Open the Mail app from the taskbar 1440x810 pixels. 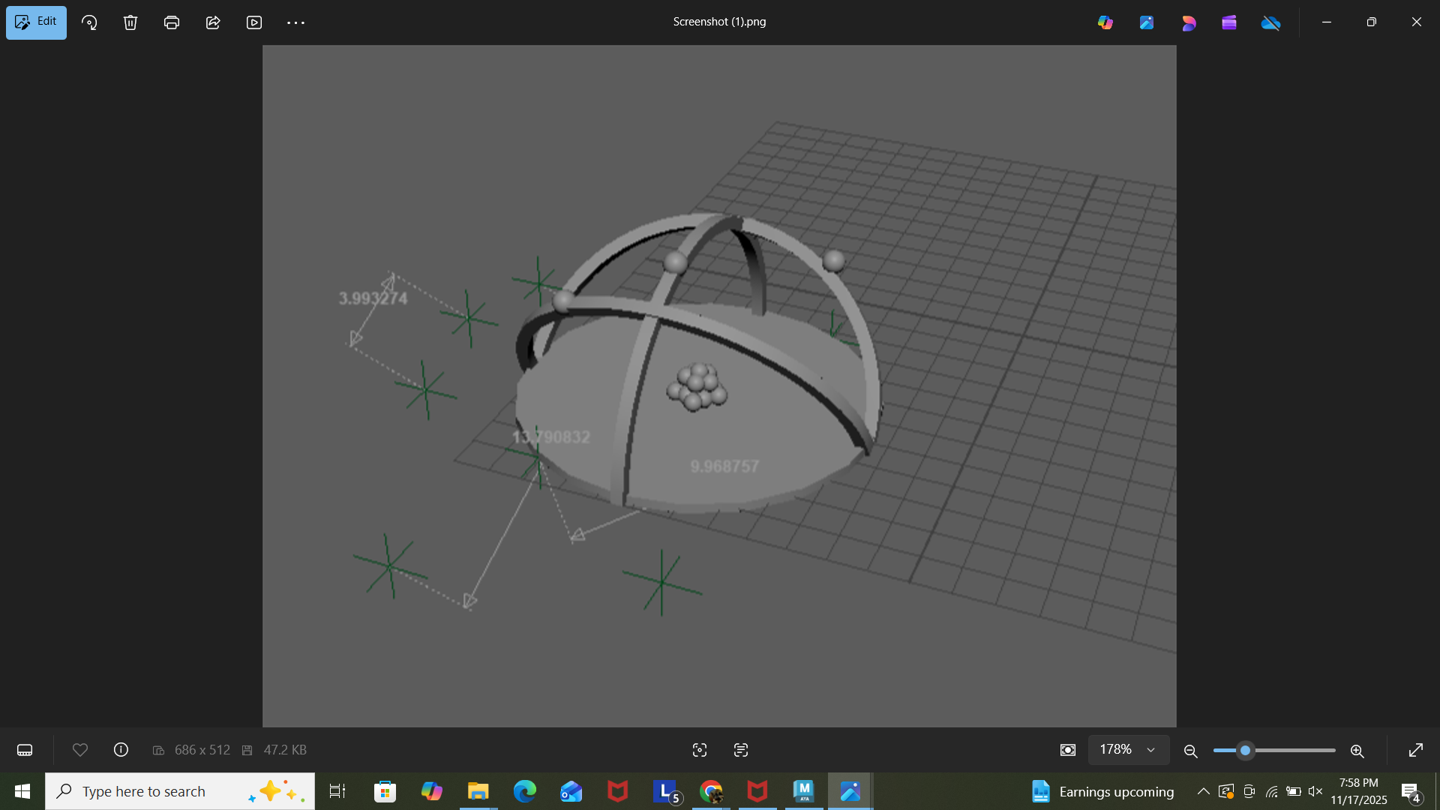(571, 791)
